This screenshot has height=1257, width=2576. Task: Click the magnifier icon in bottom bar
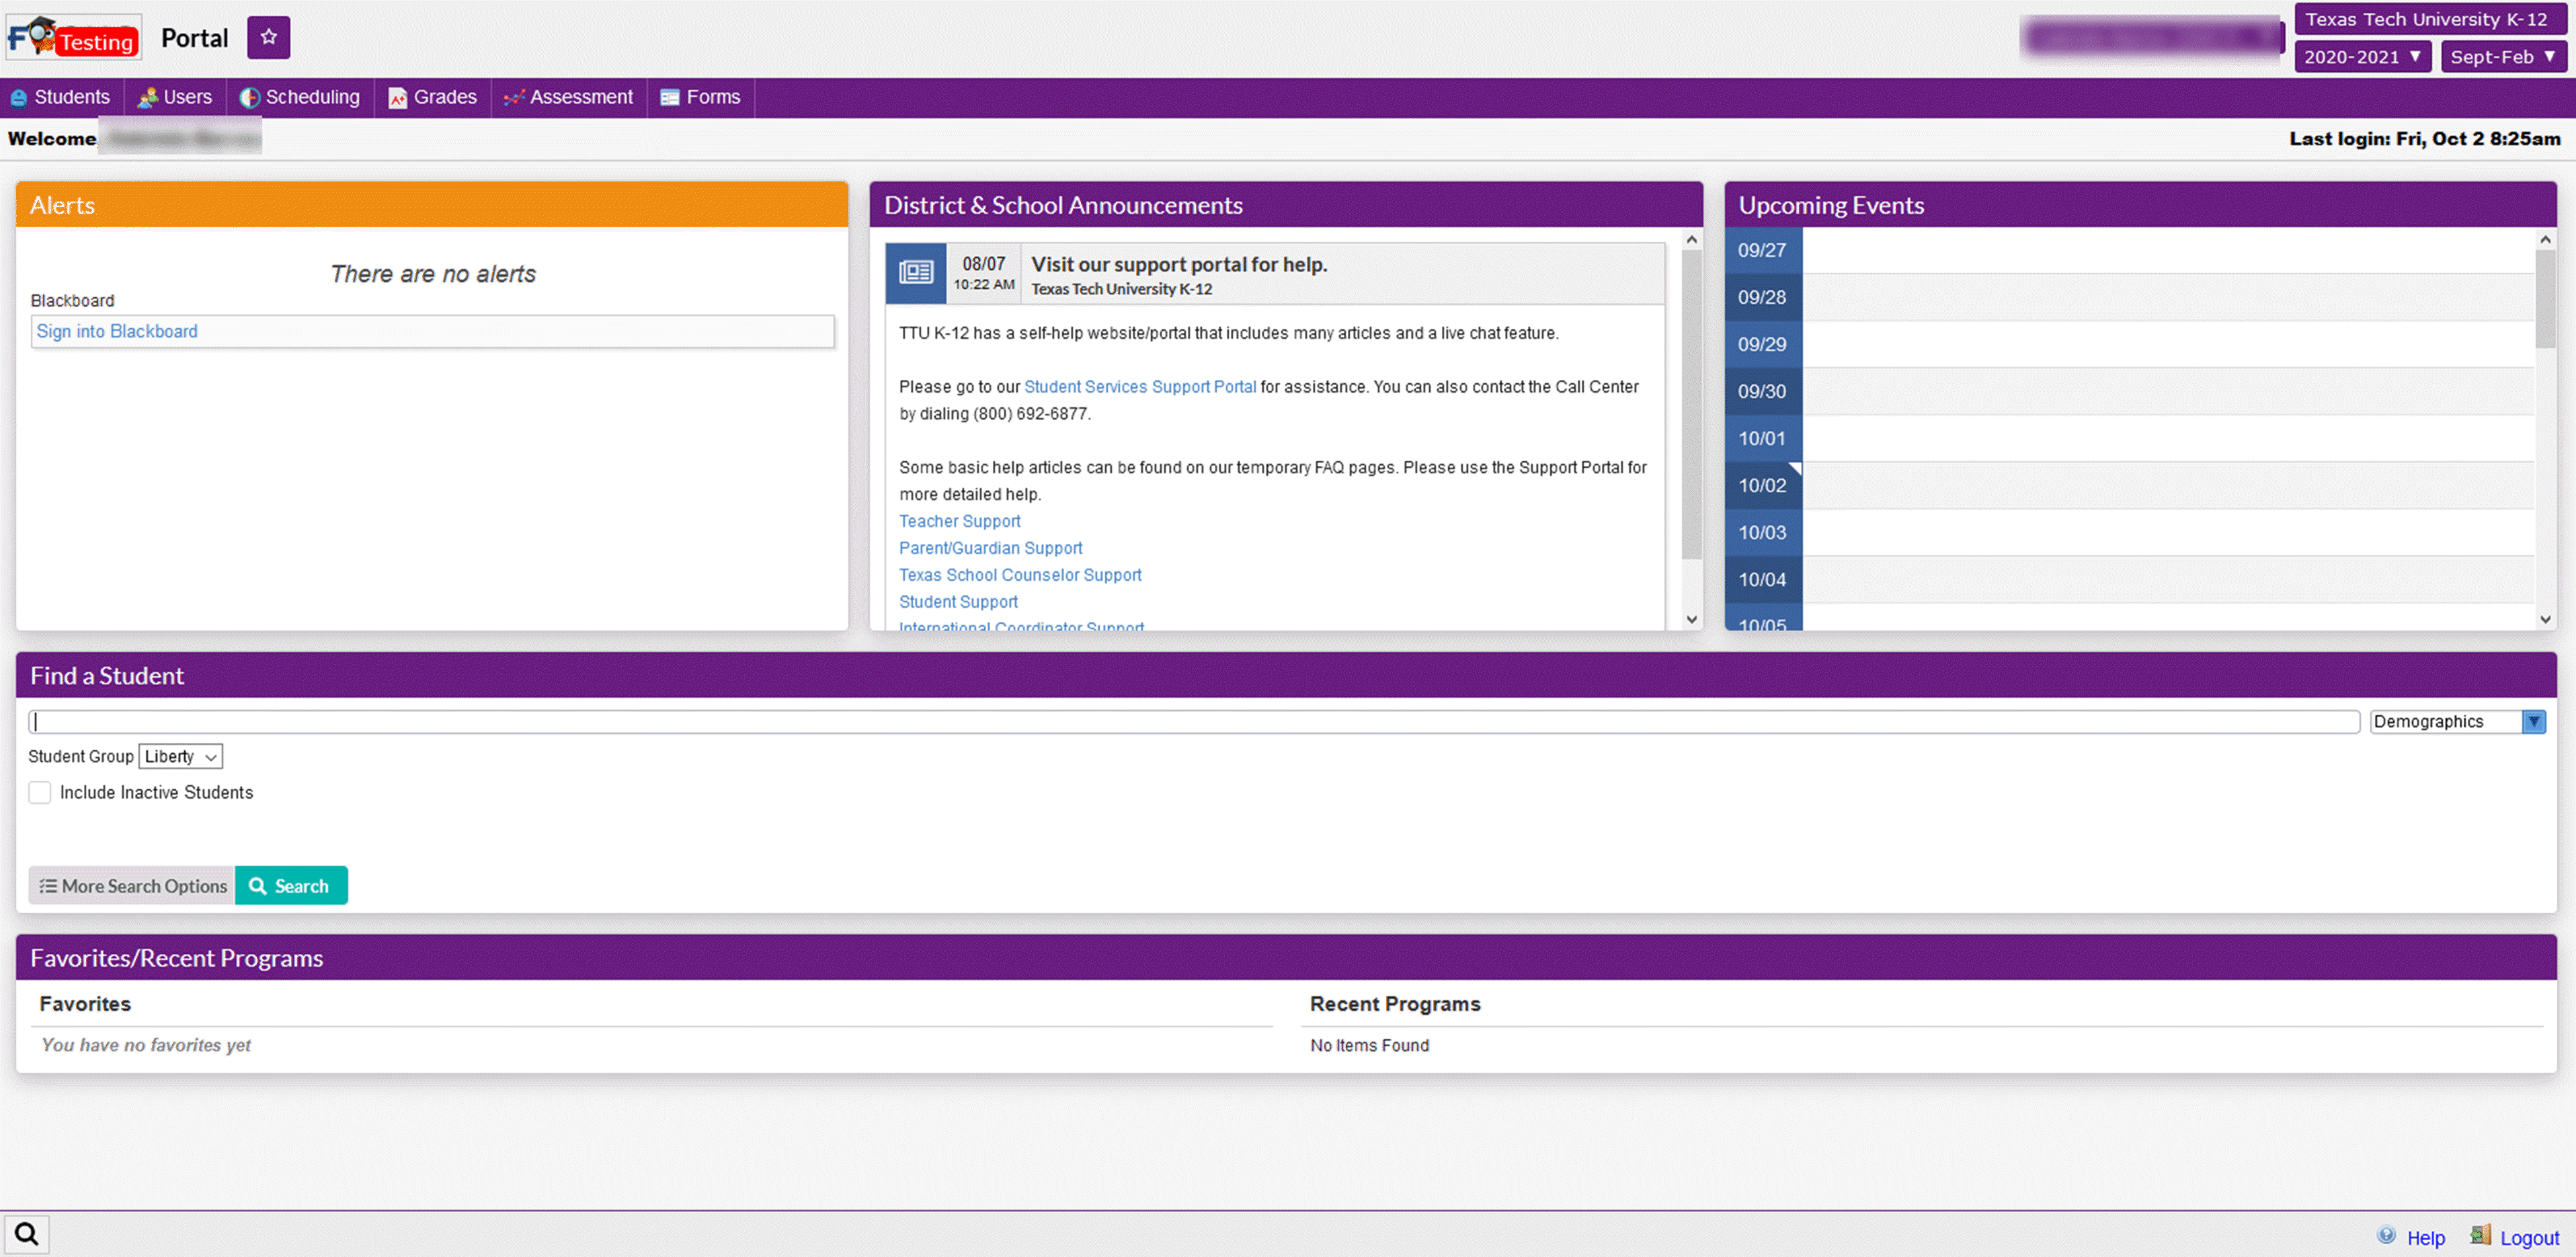click(27, 1233)
